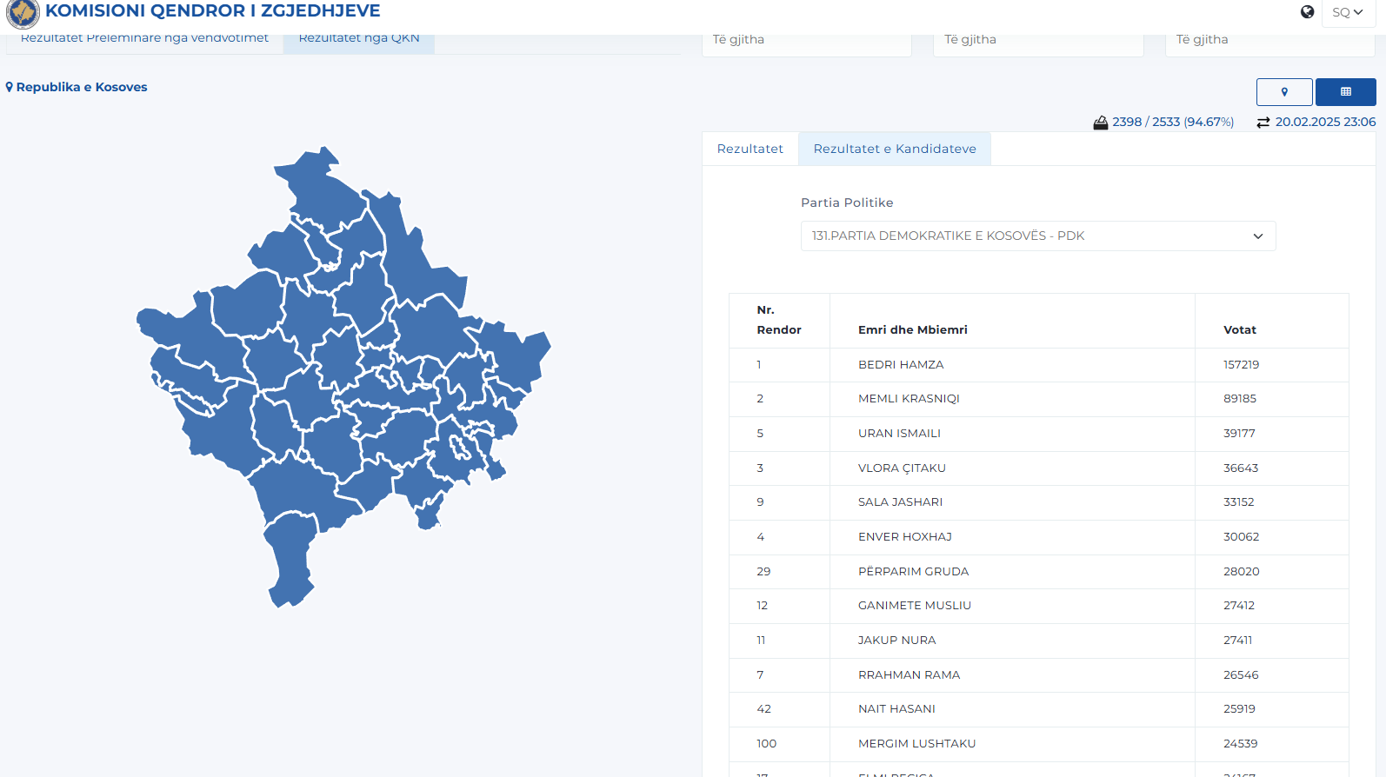Select the BEDRI HAMZA candidate row

(x=900, y=365)
